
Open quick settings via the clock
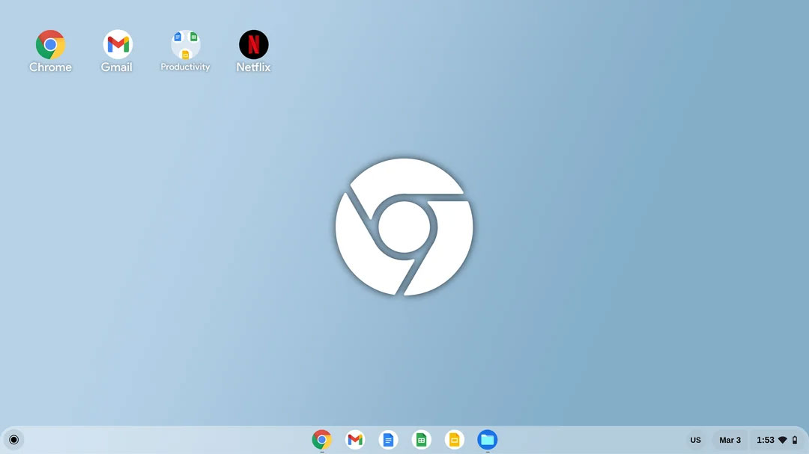766,440
